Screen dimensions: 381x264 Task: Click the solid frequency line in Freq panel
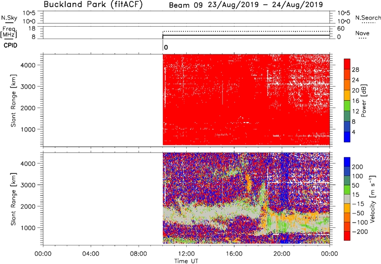pos(246,35)
